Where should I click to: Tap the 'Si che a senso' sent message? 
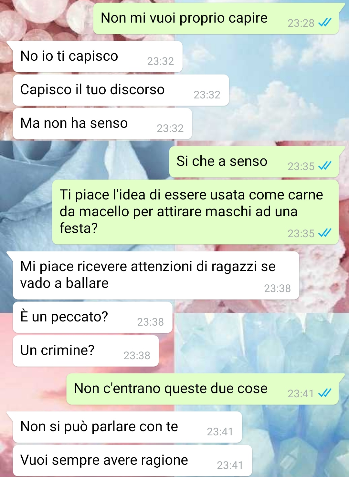254,162
